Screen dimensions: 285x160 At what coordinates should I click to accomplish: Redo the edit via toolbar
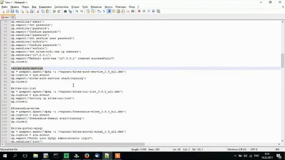coord(59,11)
